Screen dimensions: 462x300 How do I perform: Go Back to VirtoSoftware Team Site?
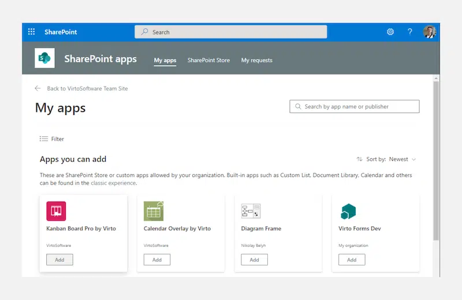click(x=87, y=88)
